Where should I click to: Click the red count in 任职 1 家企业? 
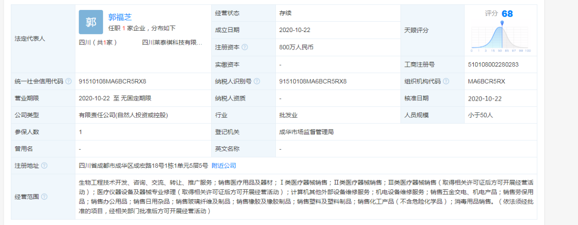pos(123,28)
